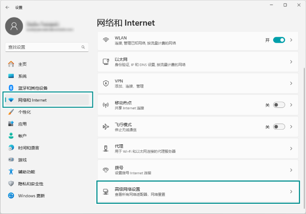
Task: Click the proxy (代理) icon
Action: [x=106, y=149]
